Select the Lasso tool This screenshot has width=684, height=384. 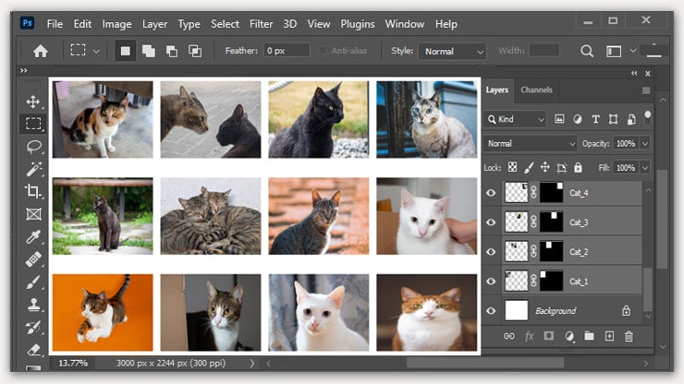click(x=33, y=146)
